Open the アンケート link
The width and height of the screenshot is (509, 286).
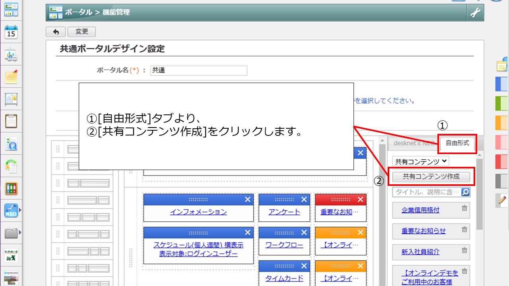coord(284,212)
